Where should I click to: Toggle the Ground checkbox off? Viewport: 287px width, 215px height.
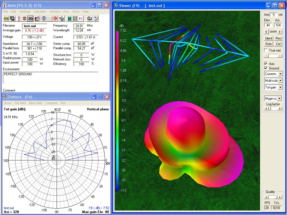click(x=266, y=68)
